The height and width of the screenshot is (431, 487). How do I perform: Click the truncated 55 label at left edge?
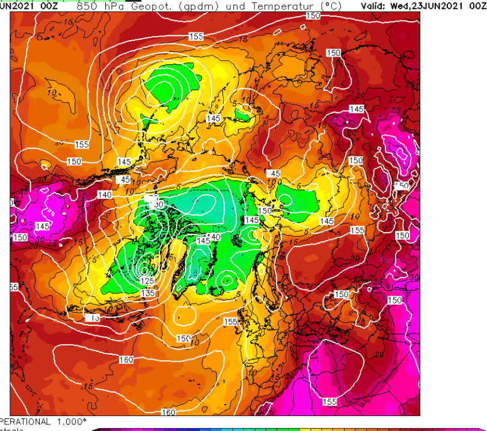point(14,287)
